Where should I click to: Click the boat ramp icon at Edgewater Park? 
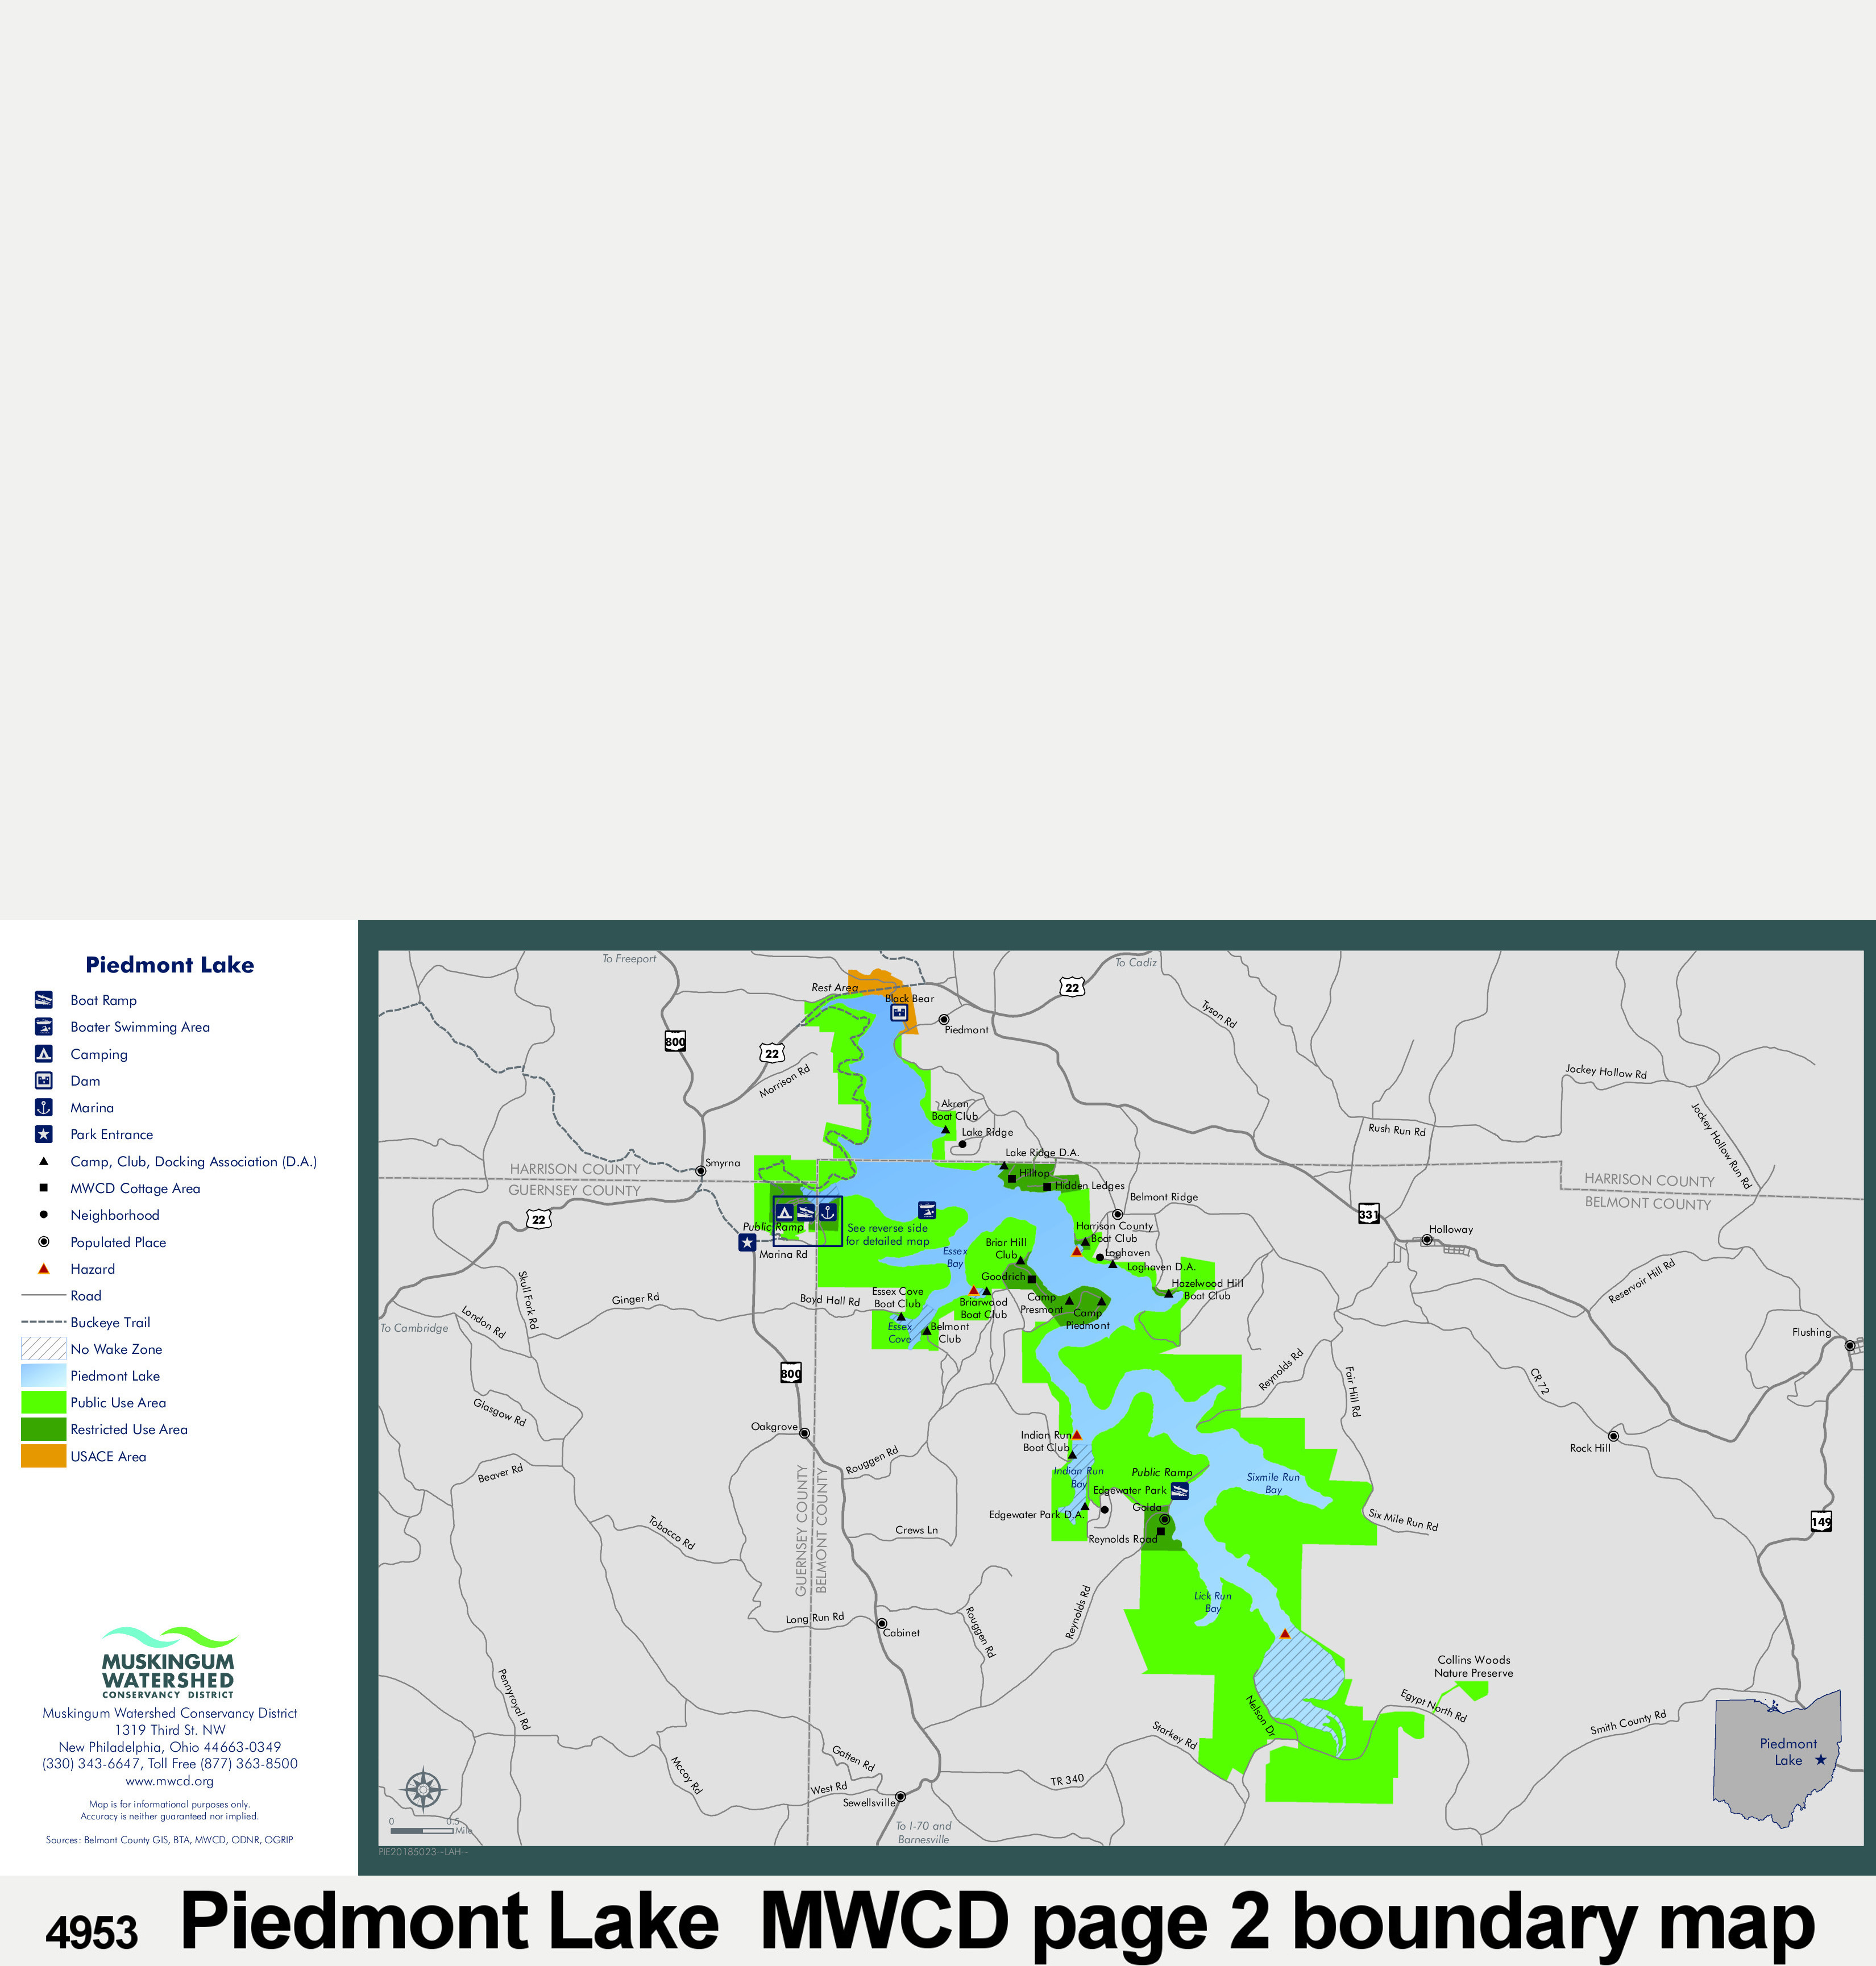coord(1179,1491)
